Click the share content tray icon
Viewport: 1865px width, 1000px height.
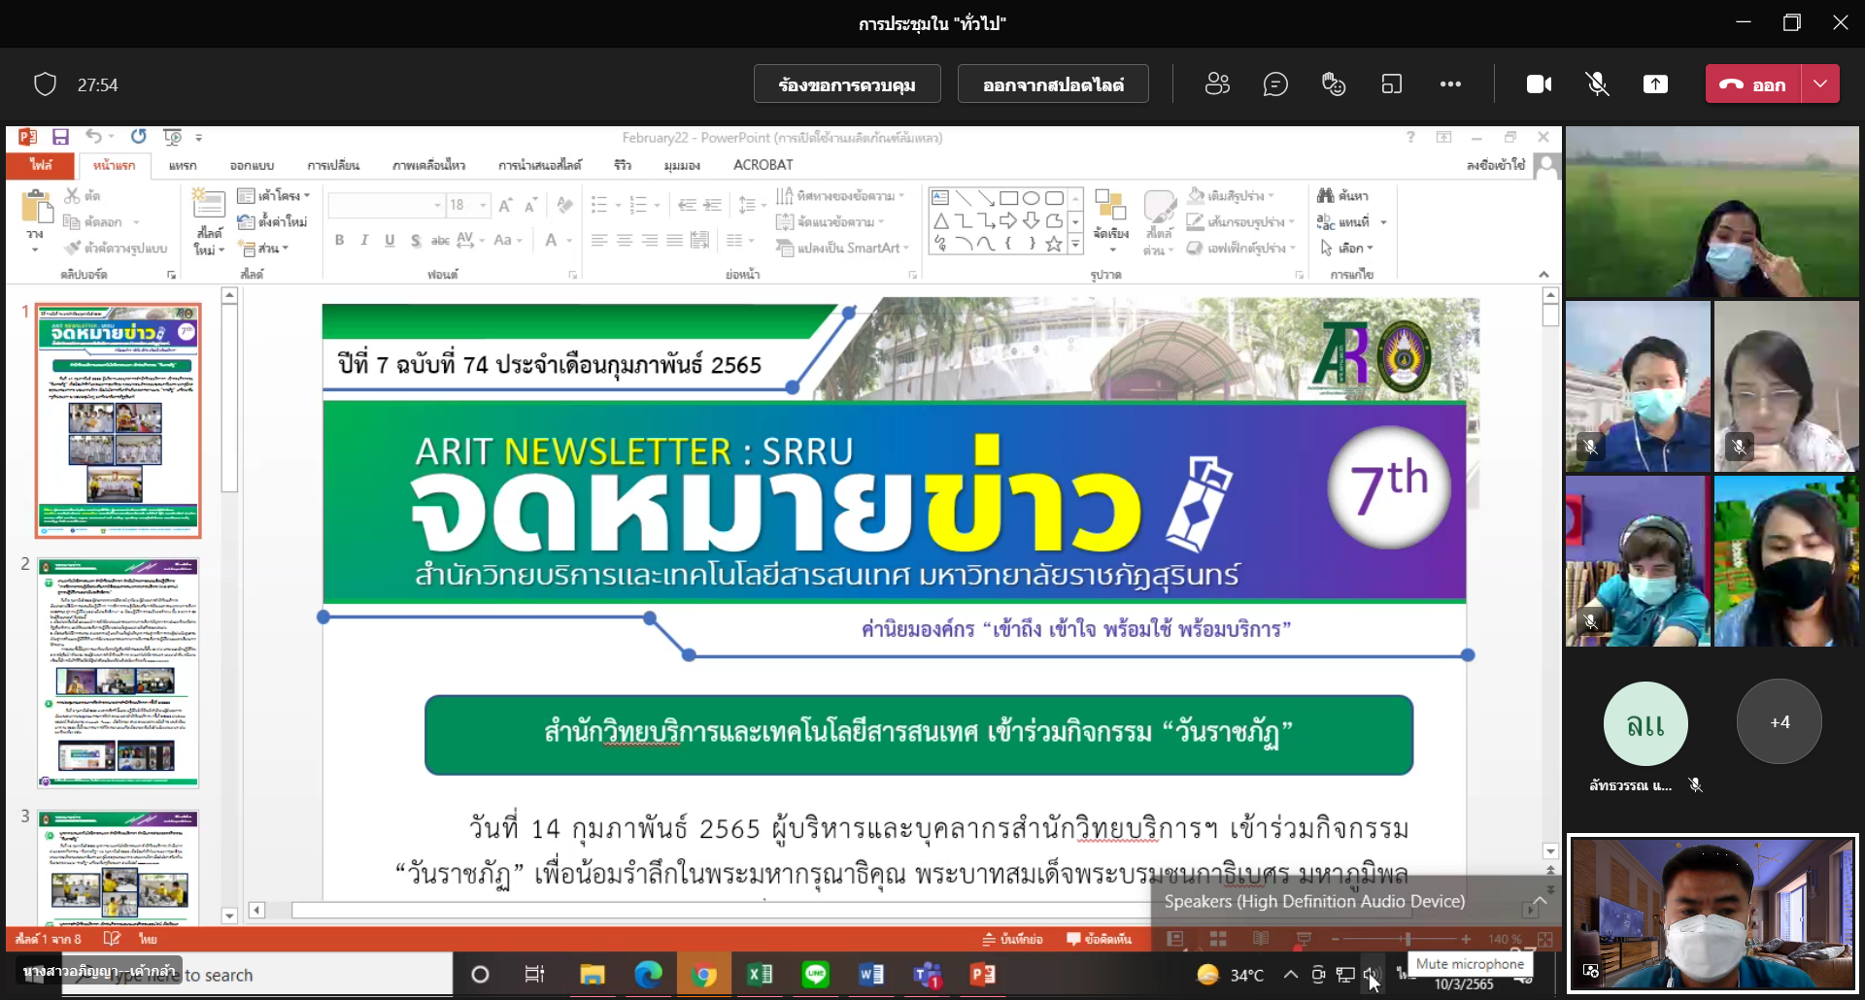(x=1655, y=84)
